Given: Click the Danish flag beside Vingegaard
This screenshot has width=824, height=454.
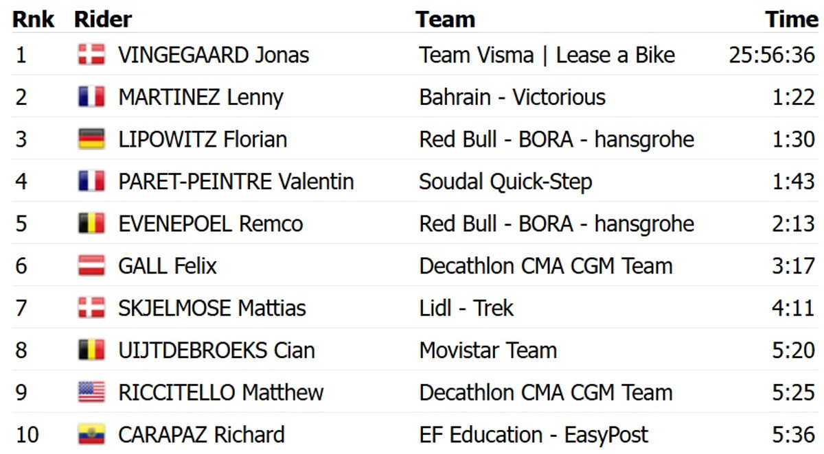Looking at the screenshot, I should tap(91, 55).
